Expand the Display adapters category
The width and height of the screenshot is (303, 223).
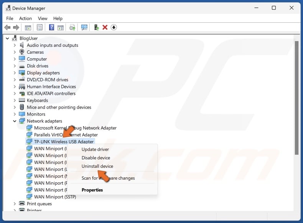(15, 73)
